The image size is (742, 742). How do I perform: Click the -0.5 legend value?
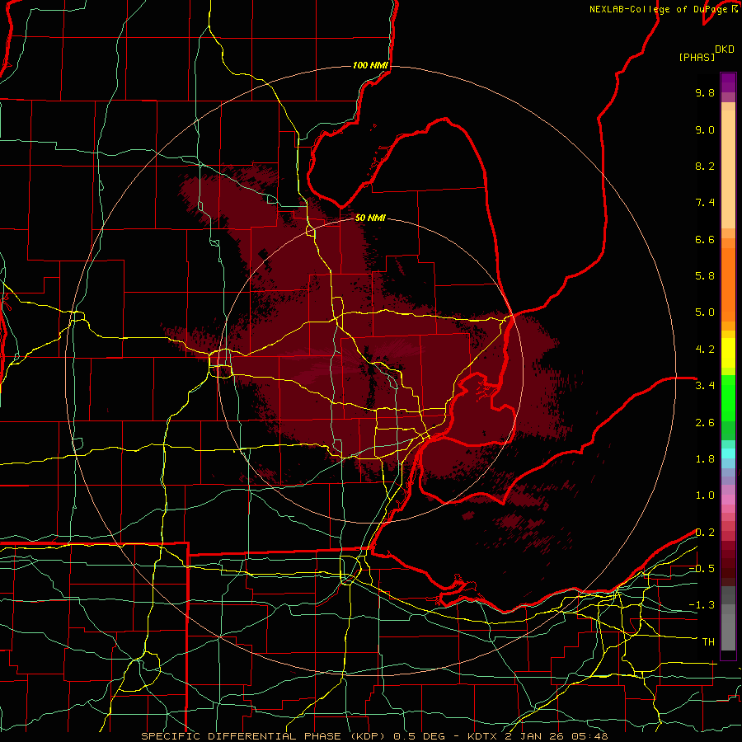(702, 569)
